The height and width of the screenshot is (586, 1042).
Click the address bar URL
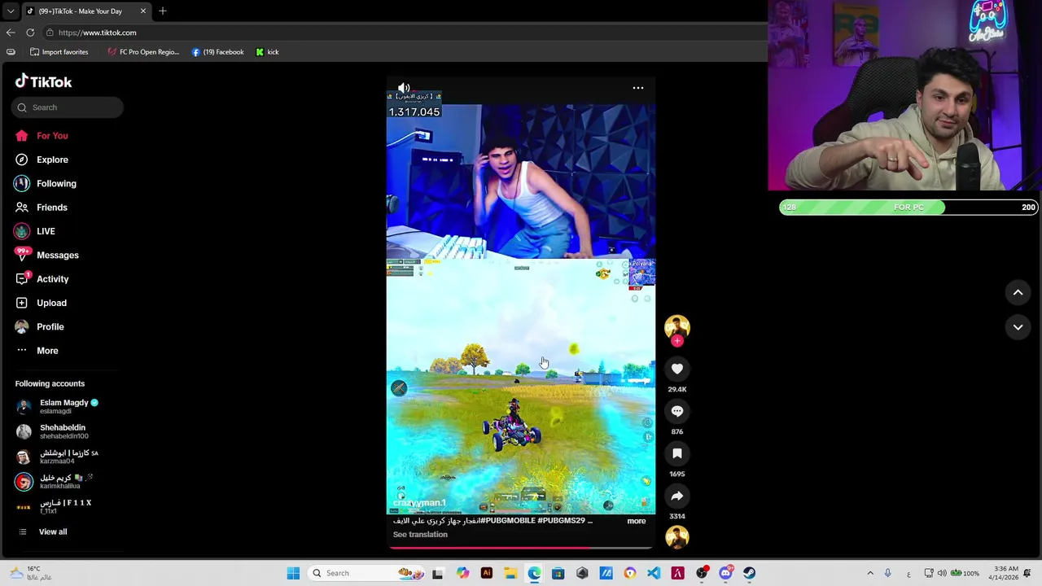click(97, 33)
